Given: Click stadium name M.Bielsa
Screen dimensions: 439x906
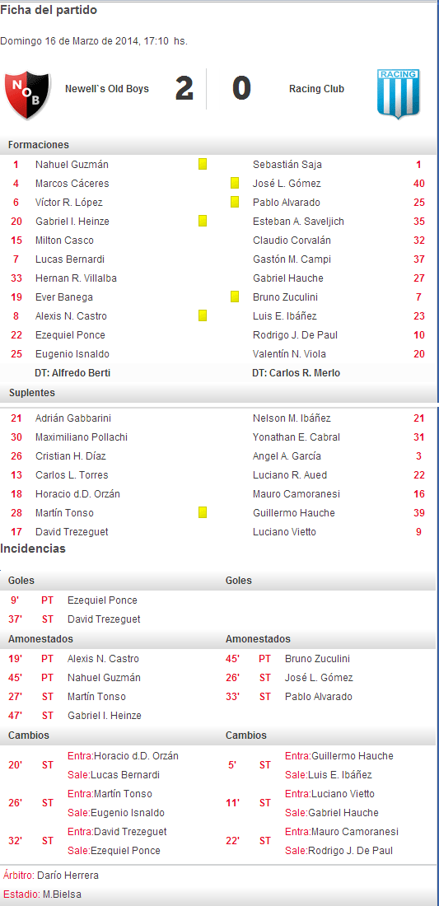Looking at the screenshot, I should [62, 894].
